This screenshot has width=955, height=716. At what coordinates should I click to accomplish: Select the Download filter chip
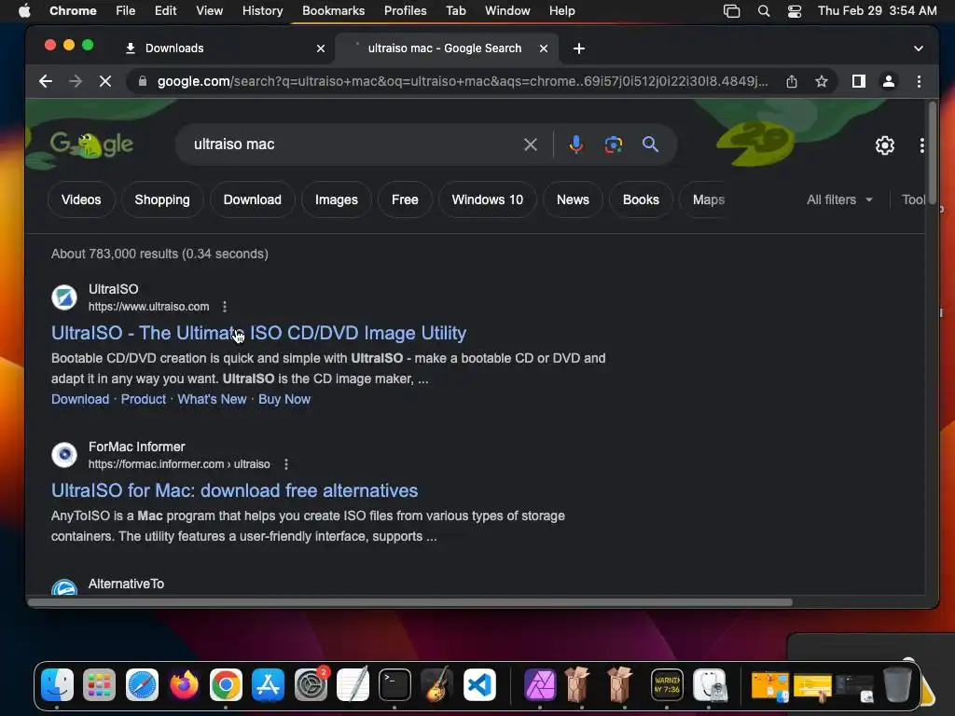(x=252, y=200)
